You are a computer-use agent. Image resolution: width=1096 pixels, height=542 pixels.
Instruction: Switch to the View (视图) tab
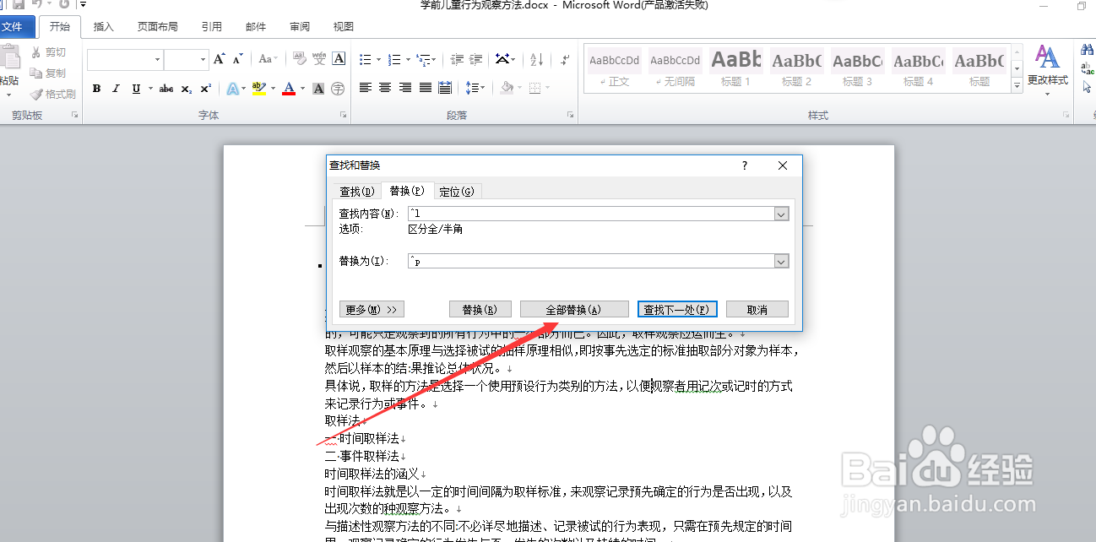coord(344,27)
